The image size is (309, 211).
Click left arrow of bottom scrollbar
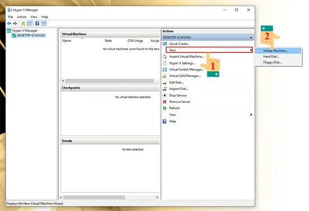click(x=61, y=197)
